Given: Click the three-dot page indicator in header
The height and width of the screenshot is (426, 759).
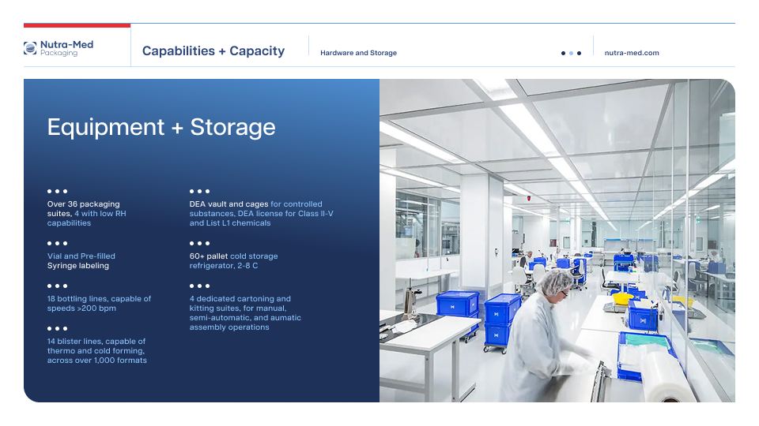Looking at the screenshot, I should coord(571,53).
